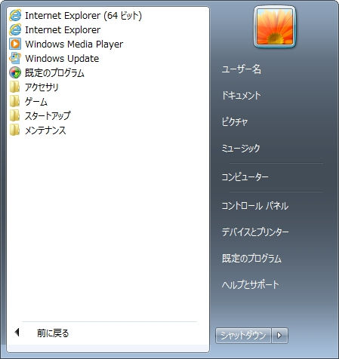Open ミュージック from the right pane

pos(241,148)
